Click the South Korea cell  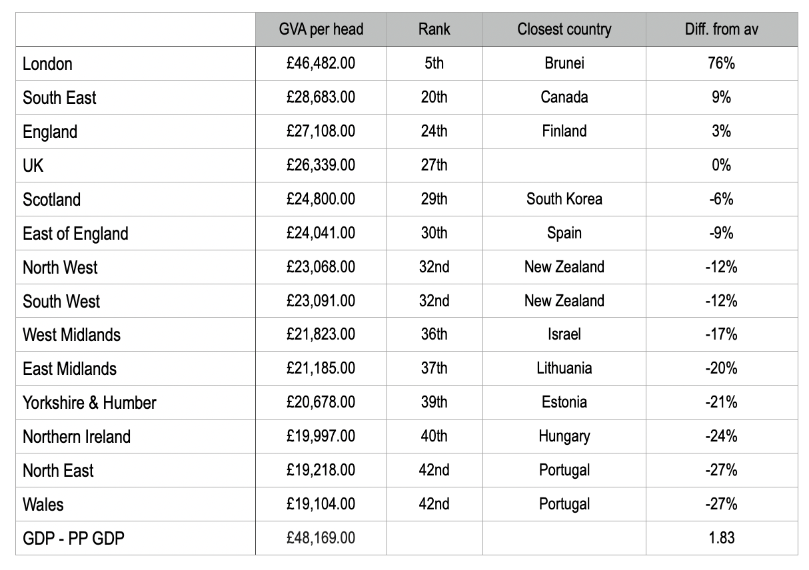564,199
